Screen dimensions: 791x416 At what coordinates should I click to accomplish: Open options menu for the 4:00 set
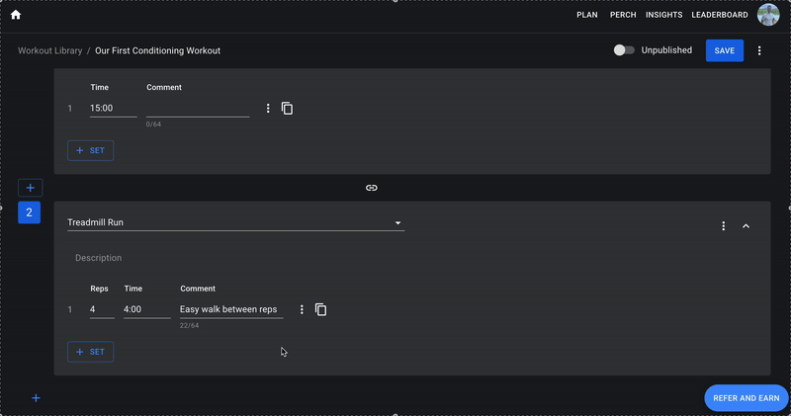[302, 309]
